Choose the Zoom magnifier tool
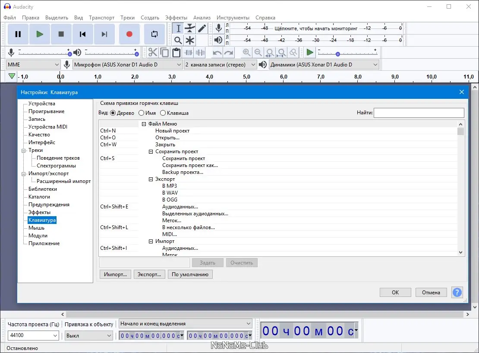 point(178,41)
